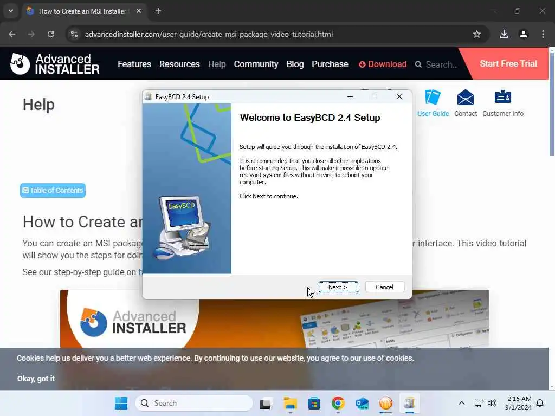Screen dimensions: 555x416
Task: Open the Contact envelope icon
Action: 466,103
